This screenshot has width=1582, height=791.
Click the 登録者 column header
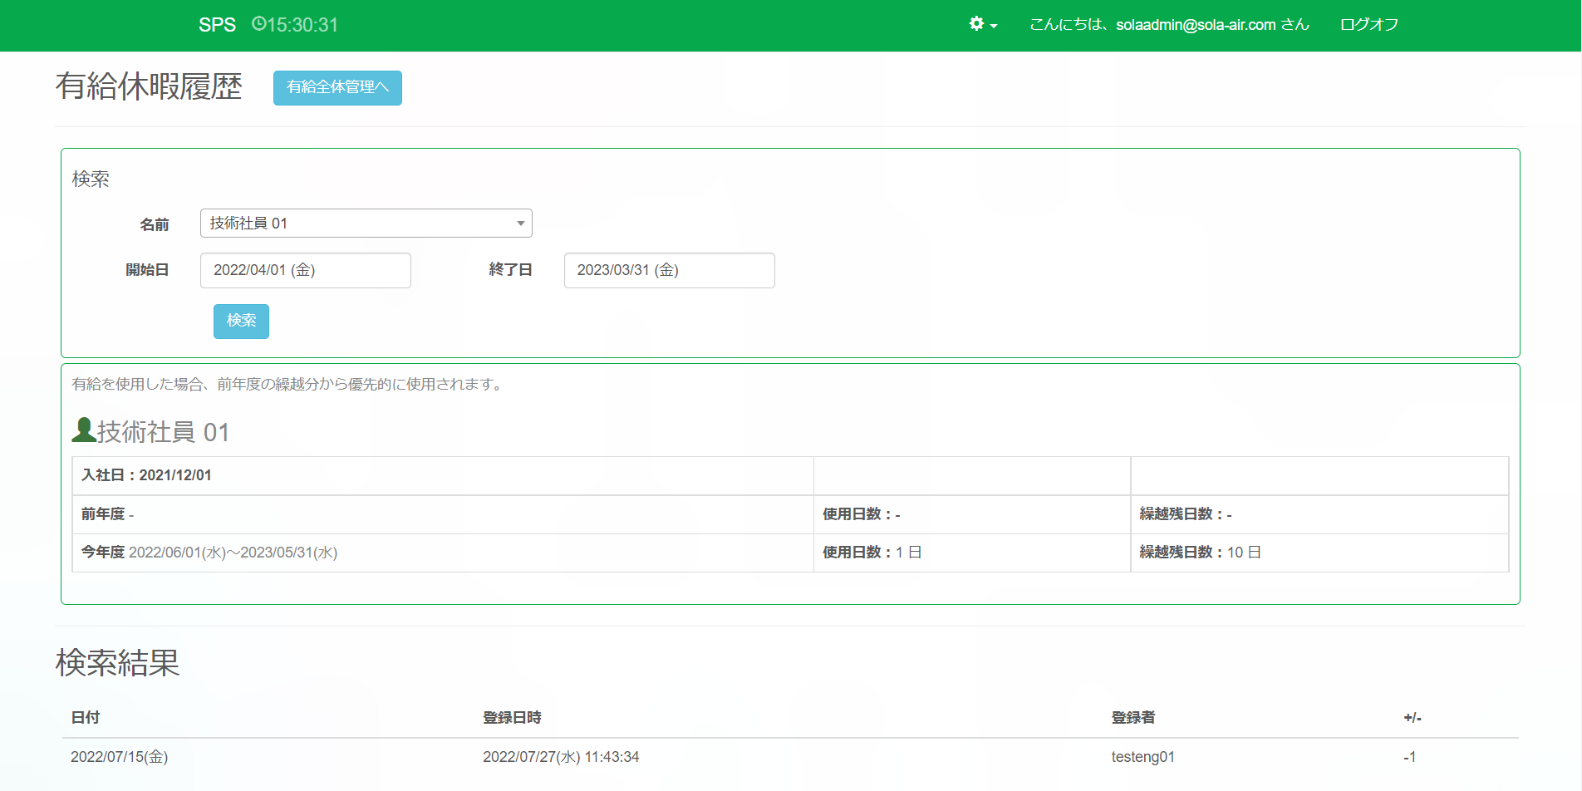point(1133,717)
